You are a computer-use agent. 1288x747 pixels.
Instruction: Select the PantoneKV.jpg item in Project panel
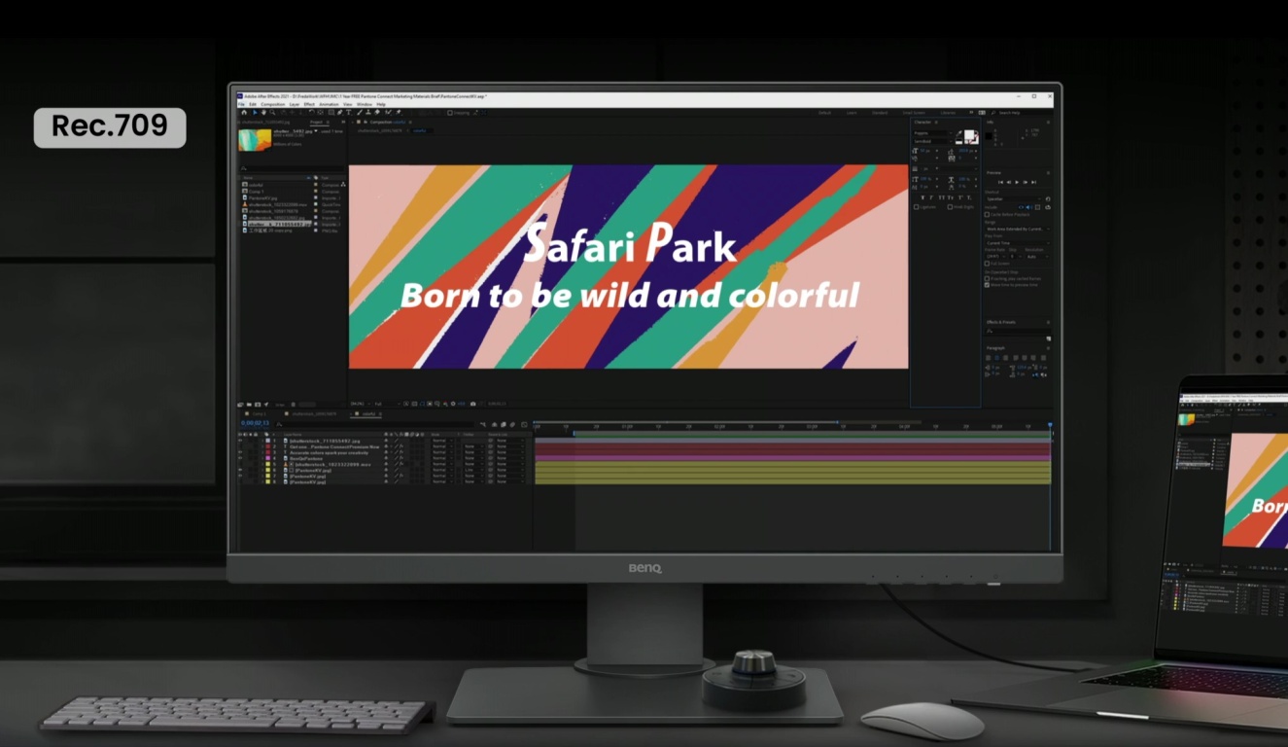(x=263, y=197)
